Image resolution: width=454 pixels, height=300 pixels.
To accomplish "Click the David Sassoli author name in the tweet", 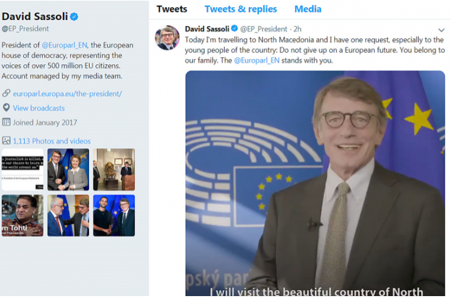I will pos(207,29).
